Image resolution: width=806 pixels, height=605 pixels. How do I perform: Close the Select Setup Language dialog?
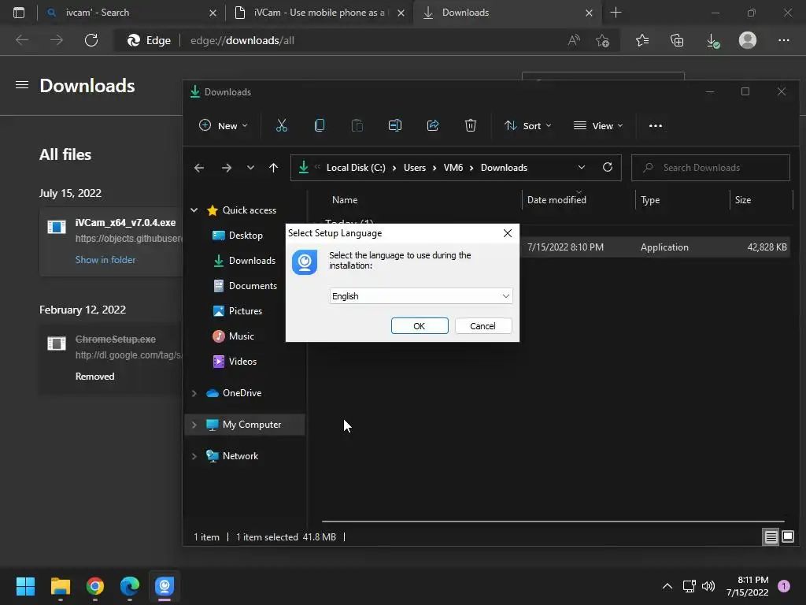point(508,233)
